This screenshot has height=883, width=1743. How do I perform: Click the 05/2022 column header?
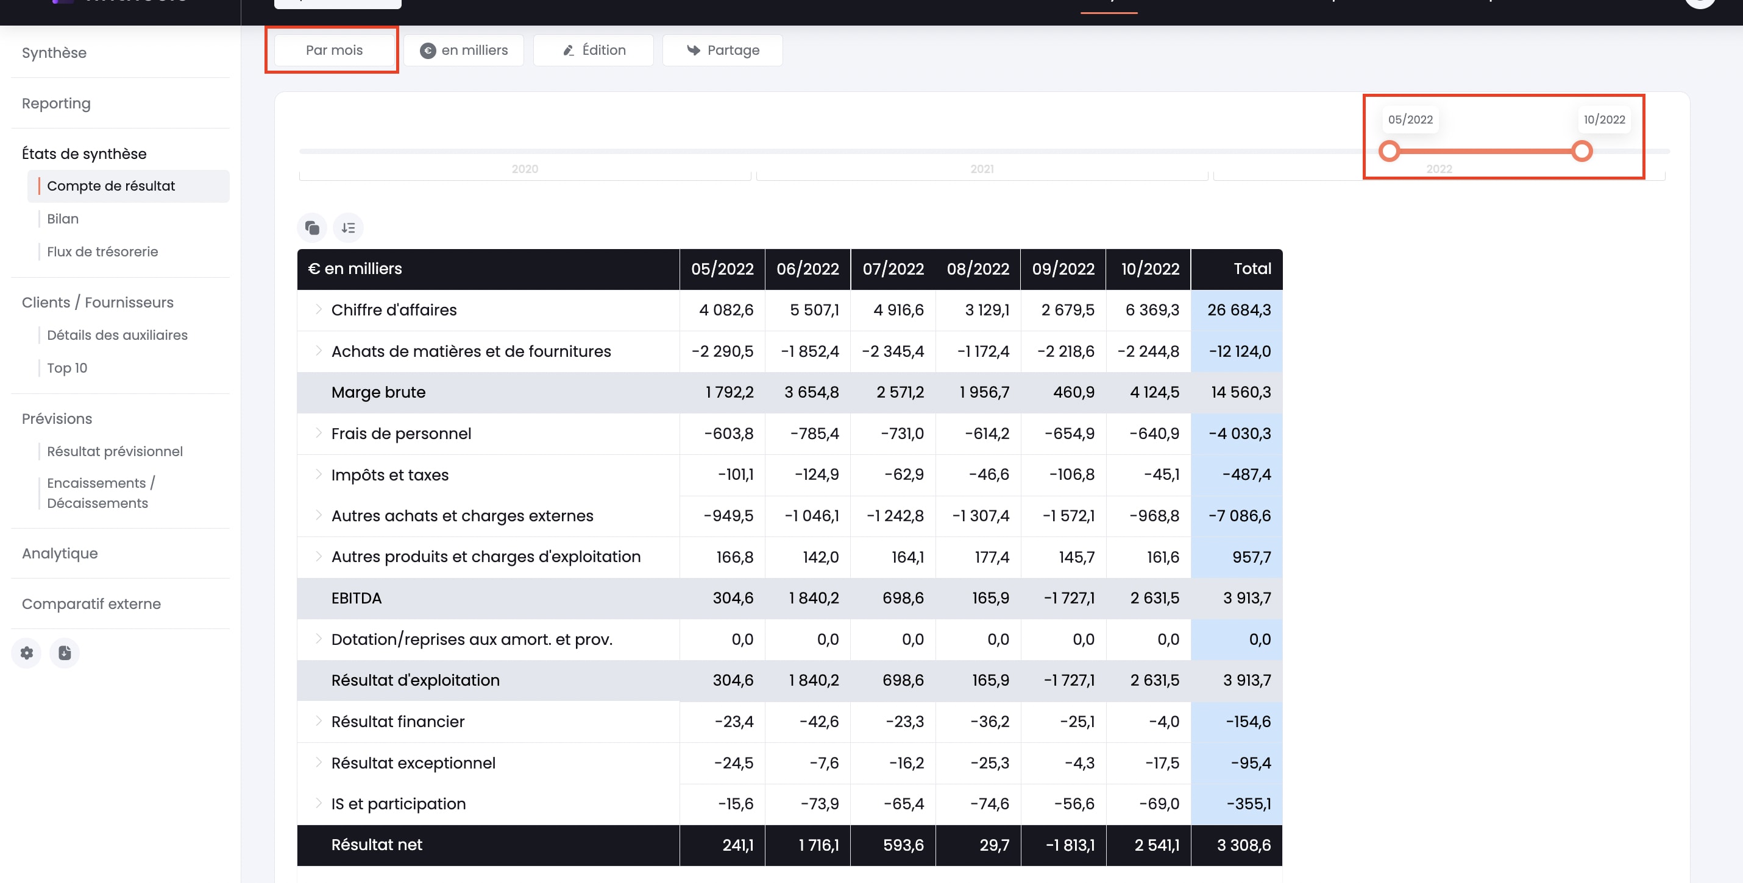722,269
